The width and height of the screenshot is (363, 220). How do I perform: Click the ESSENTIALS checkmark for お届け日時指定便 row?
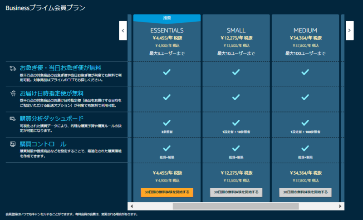coord(167,97)
